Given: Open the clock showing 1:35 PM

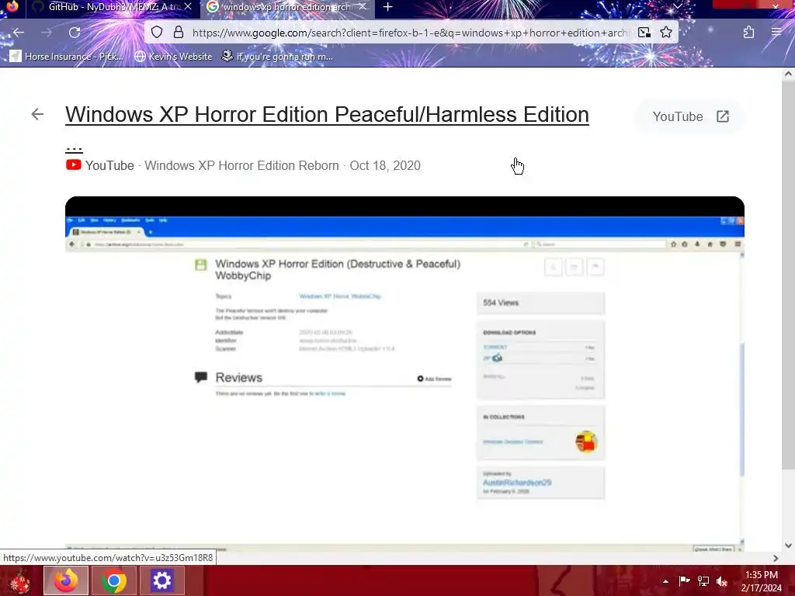Looking at the screenshot, I should (762, 581).
